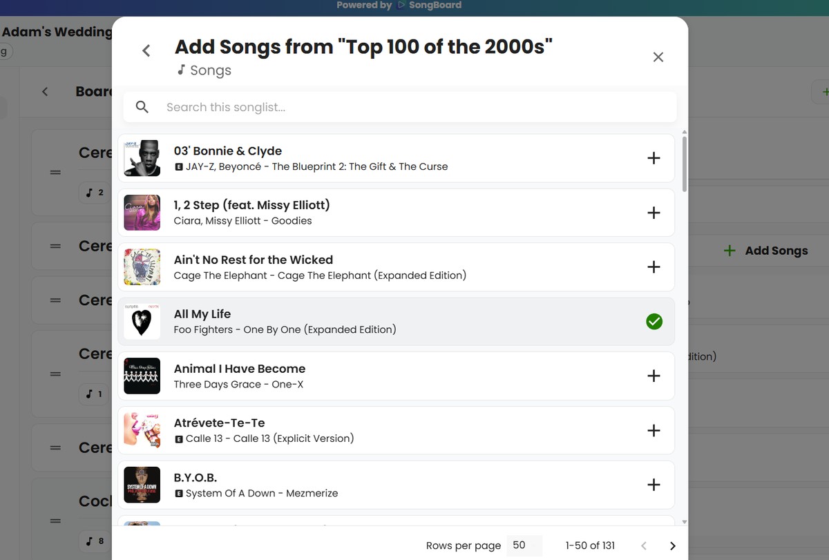Viewport: 829px width, 560px height.
Task: Add 1, 2 Step song with plus
Action: [654, 213]
